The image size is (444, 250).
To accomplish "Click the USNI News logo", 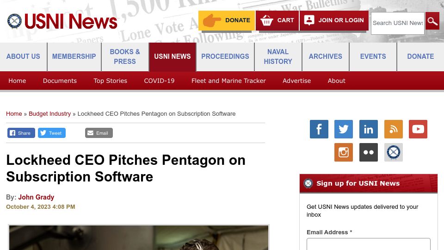I will (x=62, y=21).
